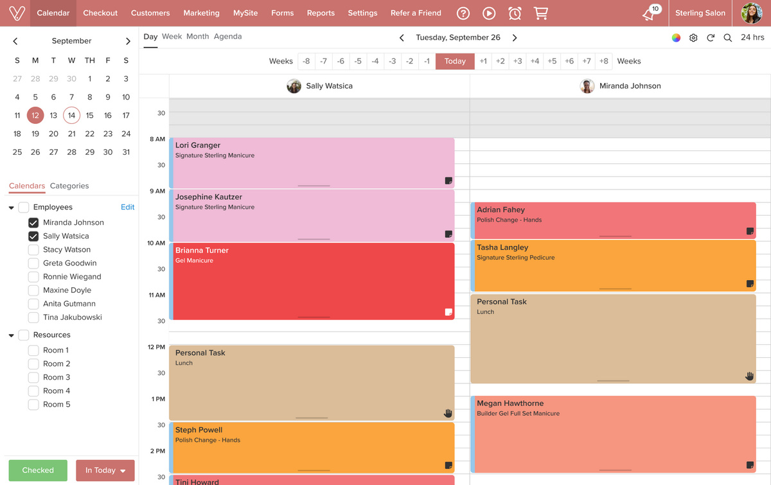Open the Reports menu
The height and width of the screenshot is (485, 771).
[x=321, y=13]
